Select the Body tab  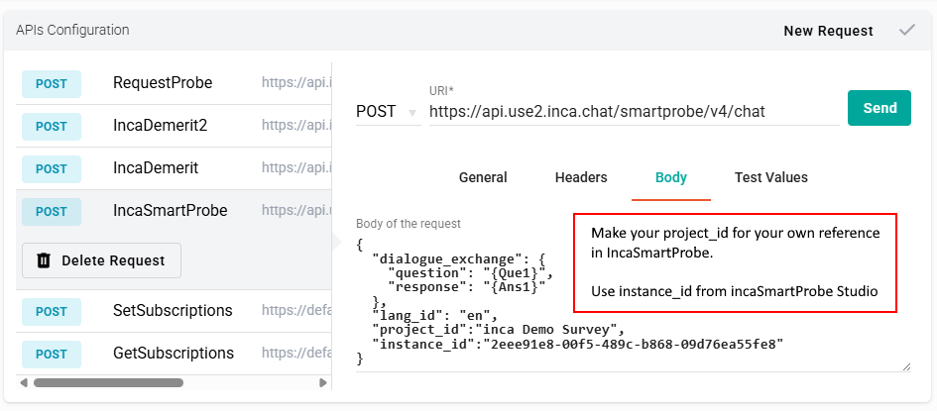(x=670, y=177)
